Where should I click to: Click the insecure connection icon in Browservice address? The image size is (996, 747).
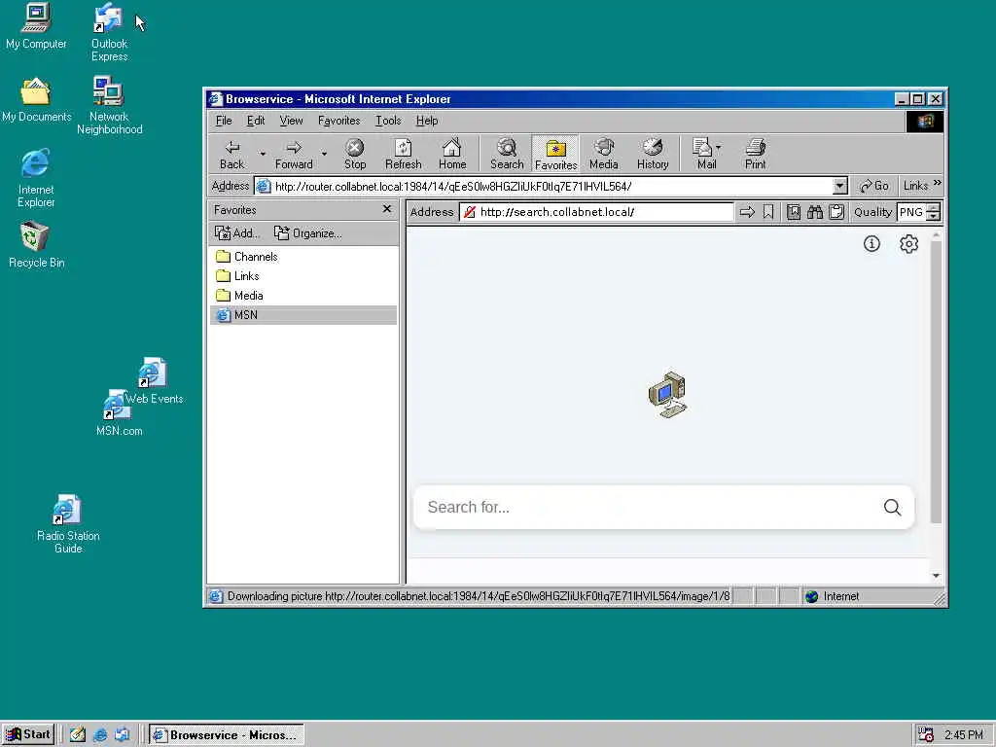[470, 212]
